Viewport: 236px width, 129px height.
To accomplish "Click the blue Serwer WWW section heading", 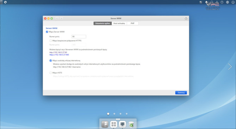I will 52,28.
